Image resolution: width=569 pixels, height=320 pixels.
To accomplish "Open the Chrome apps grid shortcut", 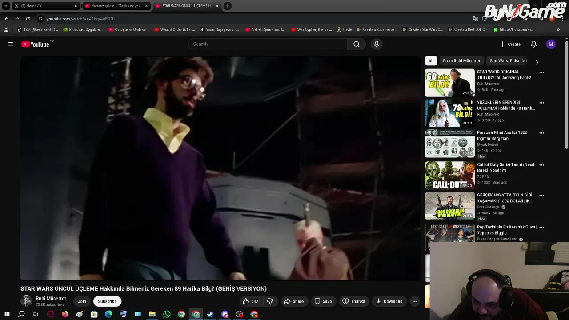I will point(6,30).
